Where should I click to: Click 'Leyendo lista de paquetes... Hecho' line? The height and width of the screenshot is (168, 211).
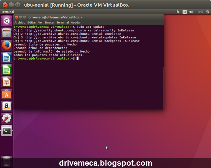coord(45,44)
